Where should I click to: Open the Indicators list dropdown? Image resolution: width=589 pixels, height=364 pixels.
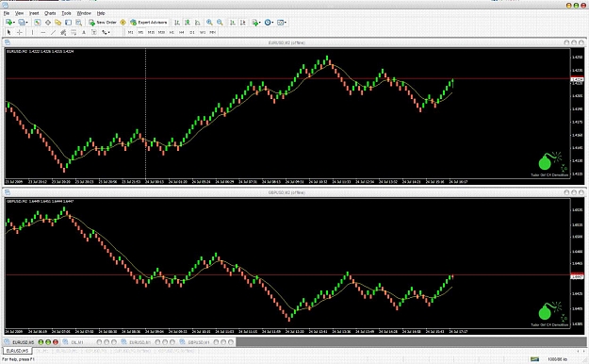(x=256, y=23)
